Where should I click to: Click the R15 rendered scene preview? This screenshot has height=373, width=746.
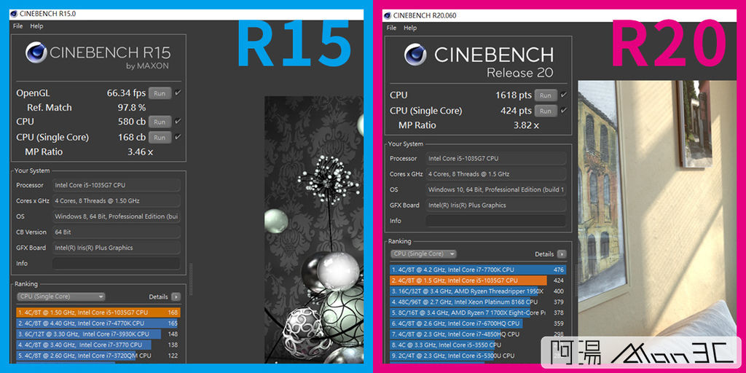(313, 229)
